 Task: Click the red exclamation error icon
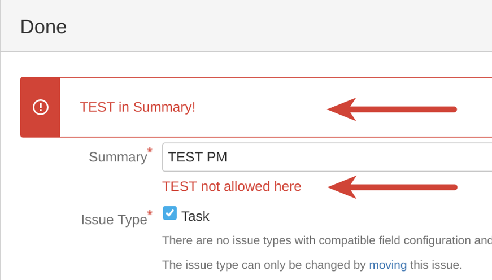point(41,107)
